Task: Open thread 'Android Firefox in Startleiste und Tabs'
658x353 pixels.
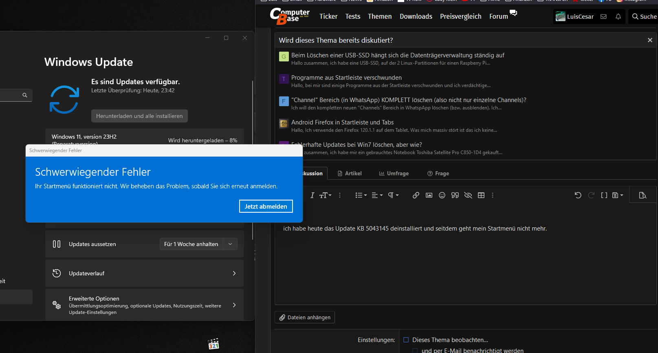Action: click(x=342, y=122)
